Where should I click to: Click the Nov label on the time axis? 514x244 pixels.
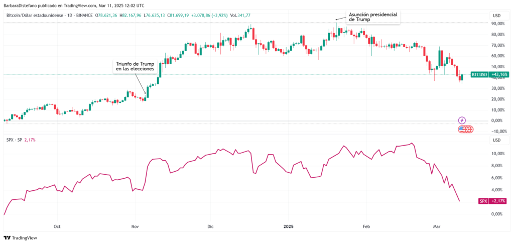(x=135, y=226)
